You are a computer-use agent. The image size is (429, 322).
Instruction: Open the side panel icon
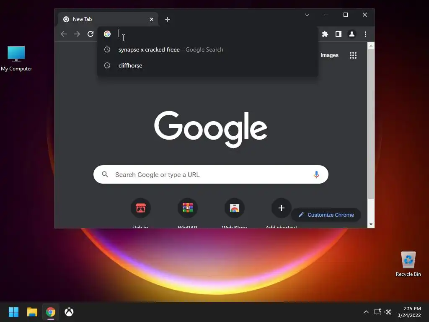(x=339, y=34)
